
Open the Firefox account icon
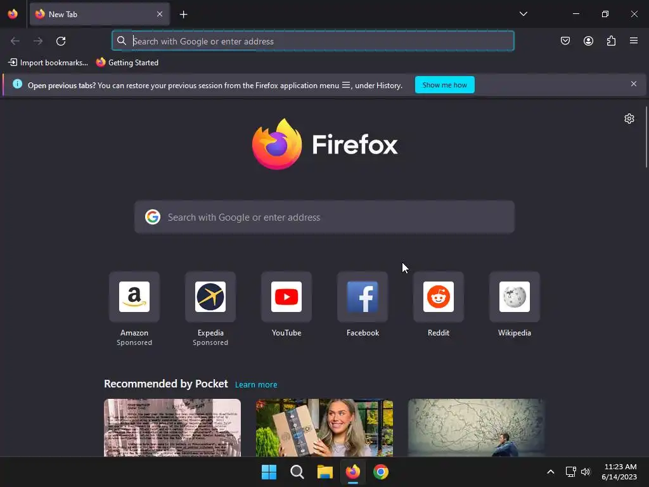588,41
